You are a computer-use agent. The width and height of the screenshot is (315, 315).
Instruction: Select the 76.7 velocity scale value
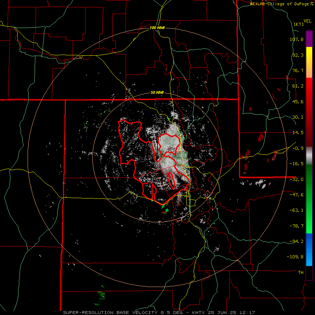point(298,70)
